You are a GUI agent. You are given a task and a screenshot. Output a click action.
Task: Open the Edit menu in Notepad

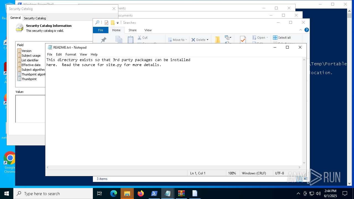pyautogui.click(x=59, y=54)
